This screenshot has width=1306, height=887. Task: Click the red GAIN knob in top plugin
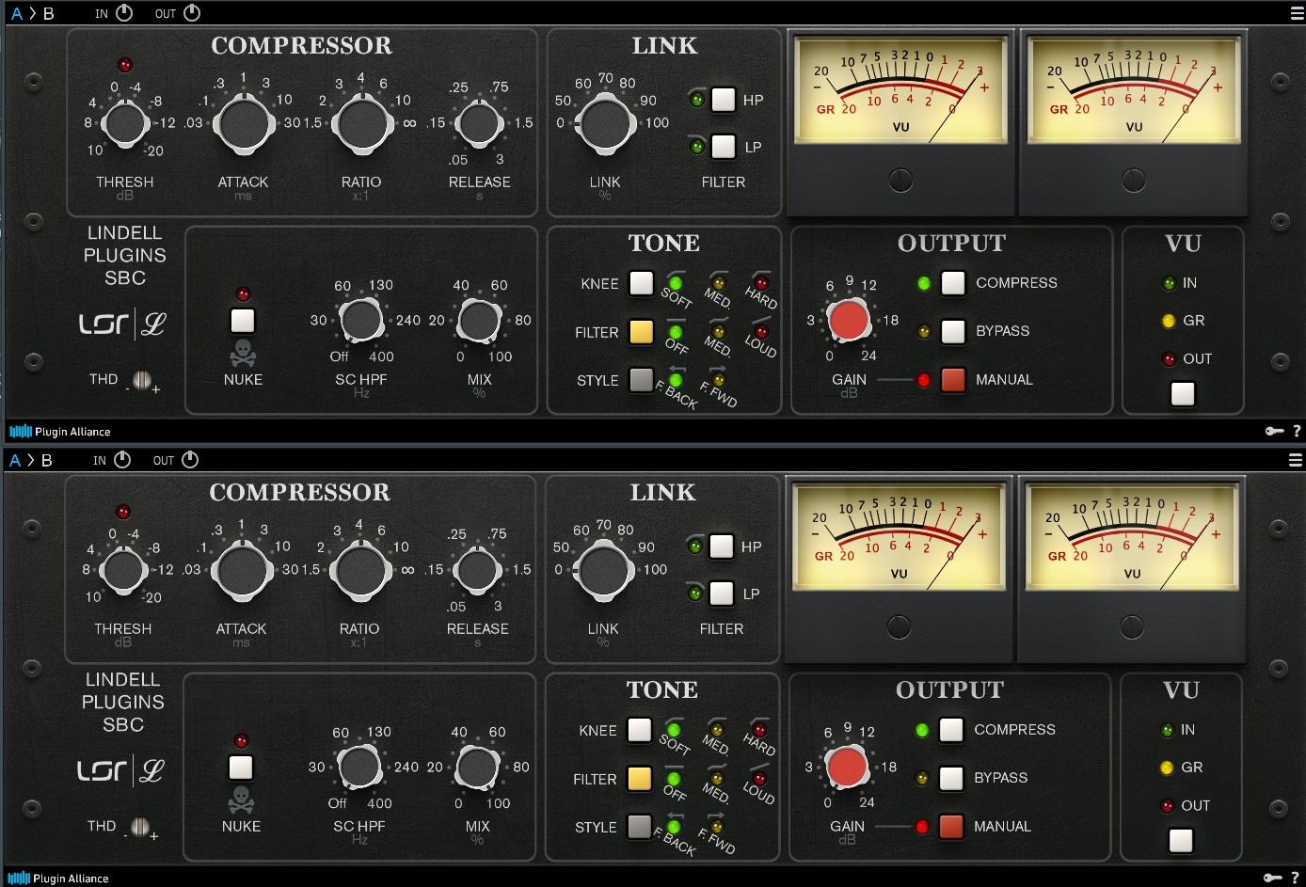(849, 321)
